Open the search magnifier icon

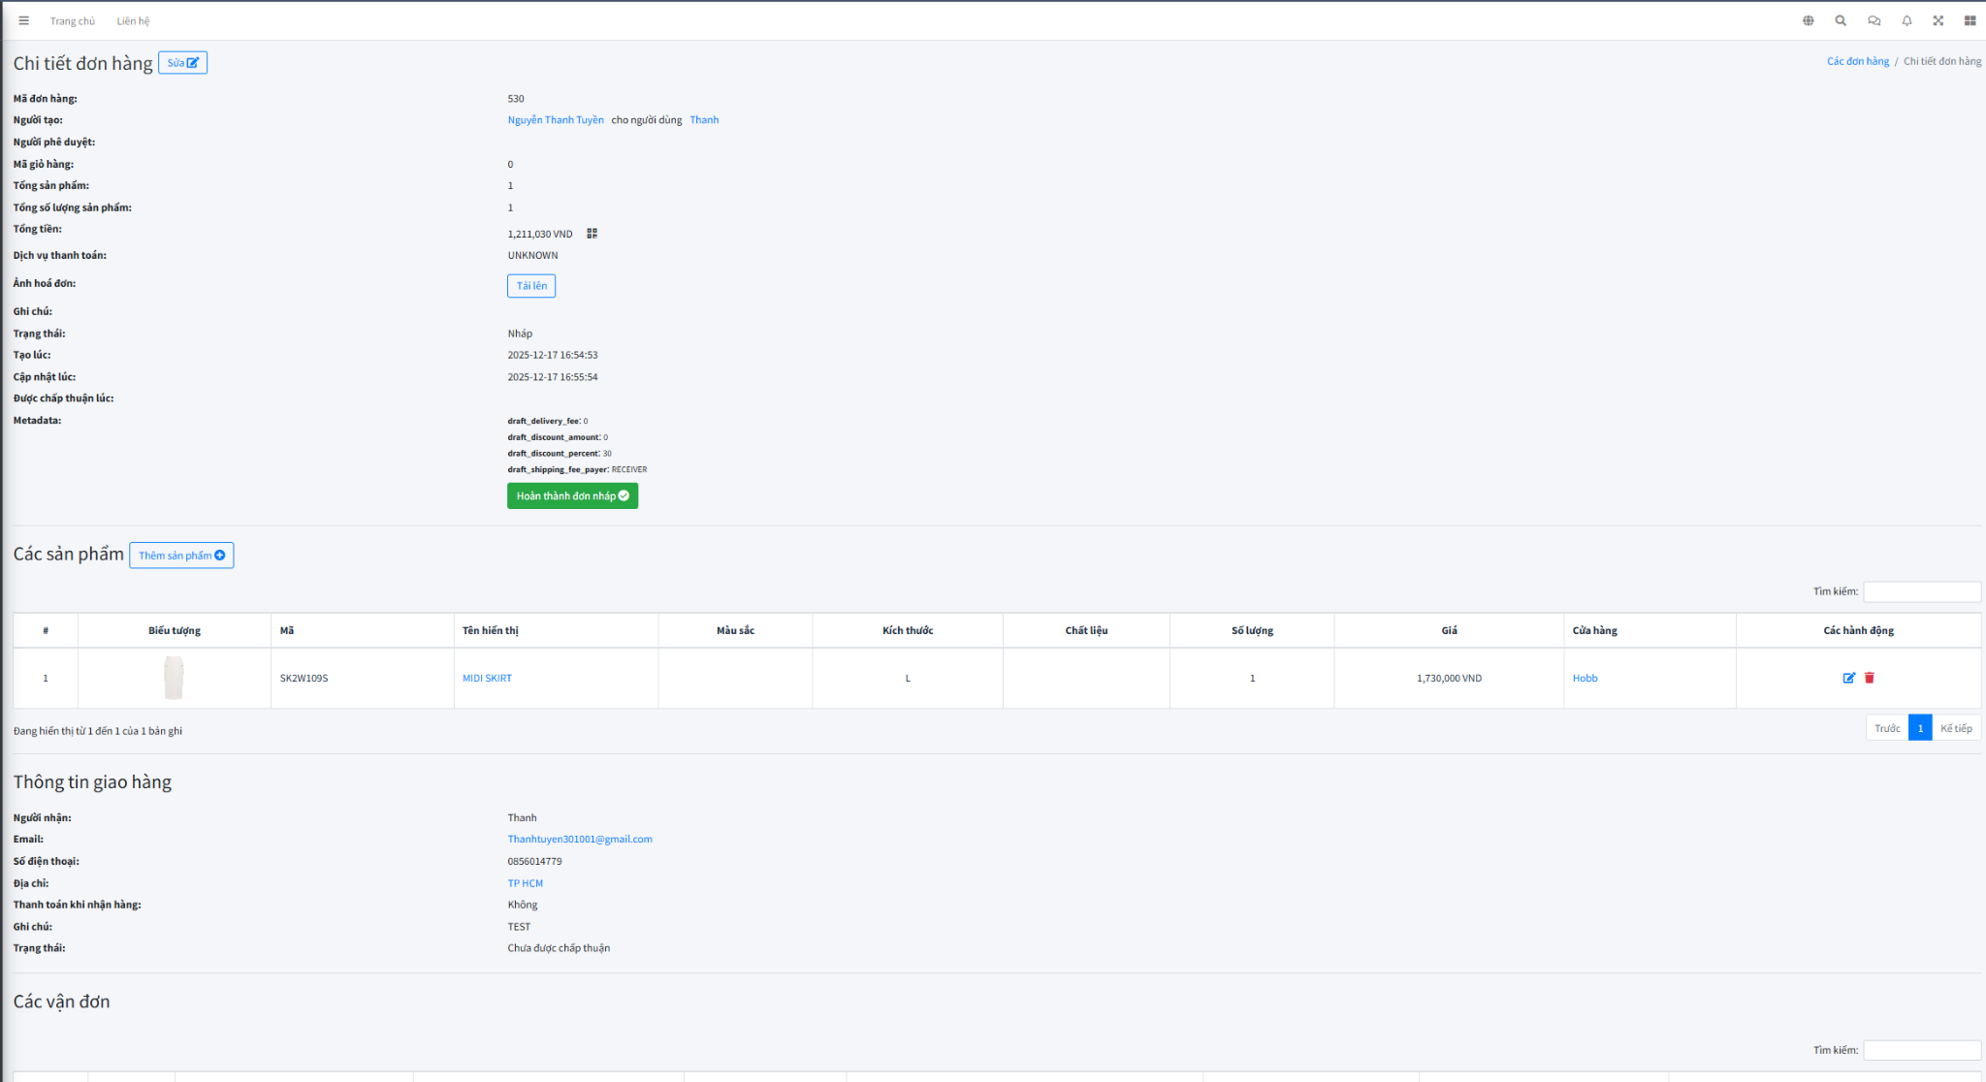coord(1841,20)
